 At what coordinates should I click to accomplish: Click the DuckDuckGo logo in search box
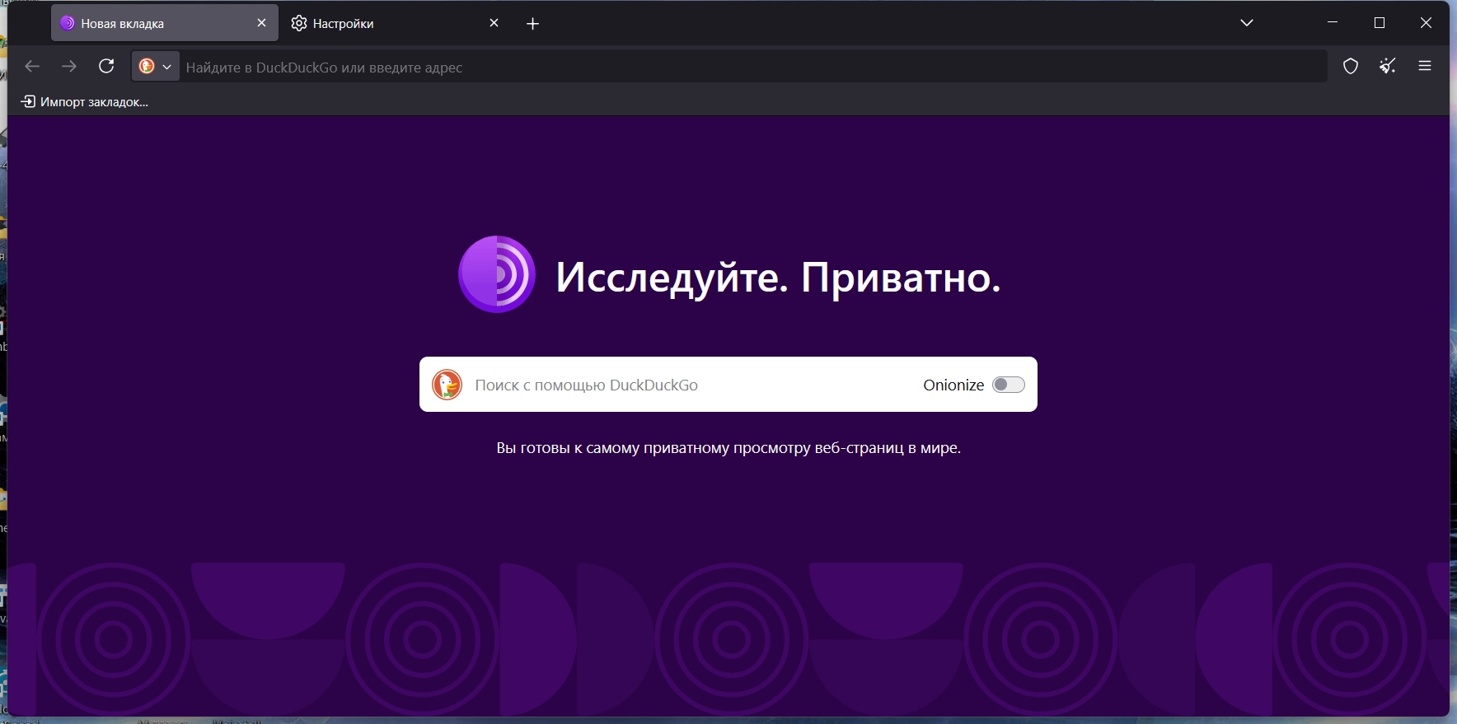(x=447, y=385)
